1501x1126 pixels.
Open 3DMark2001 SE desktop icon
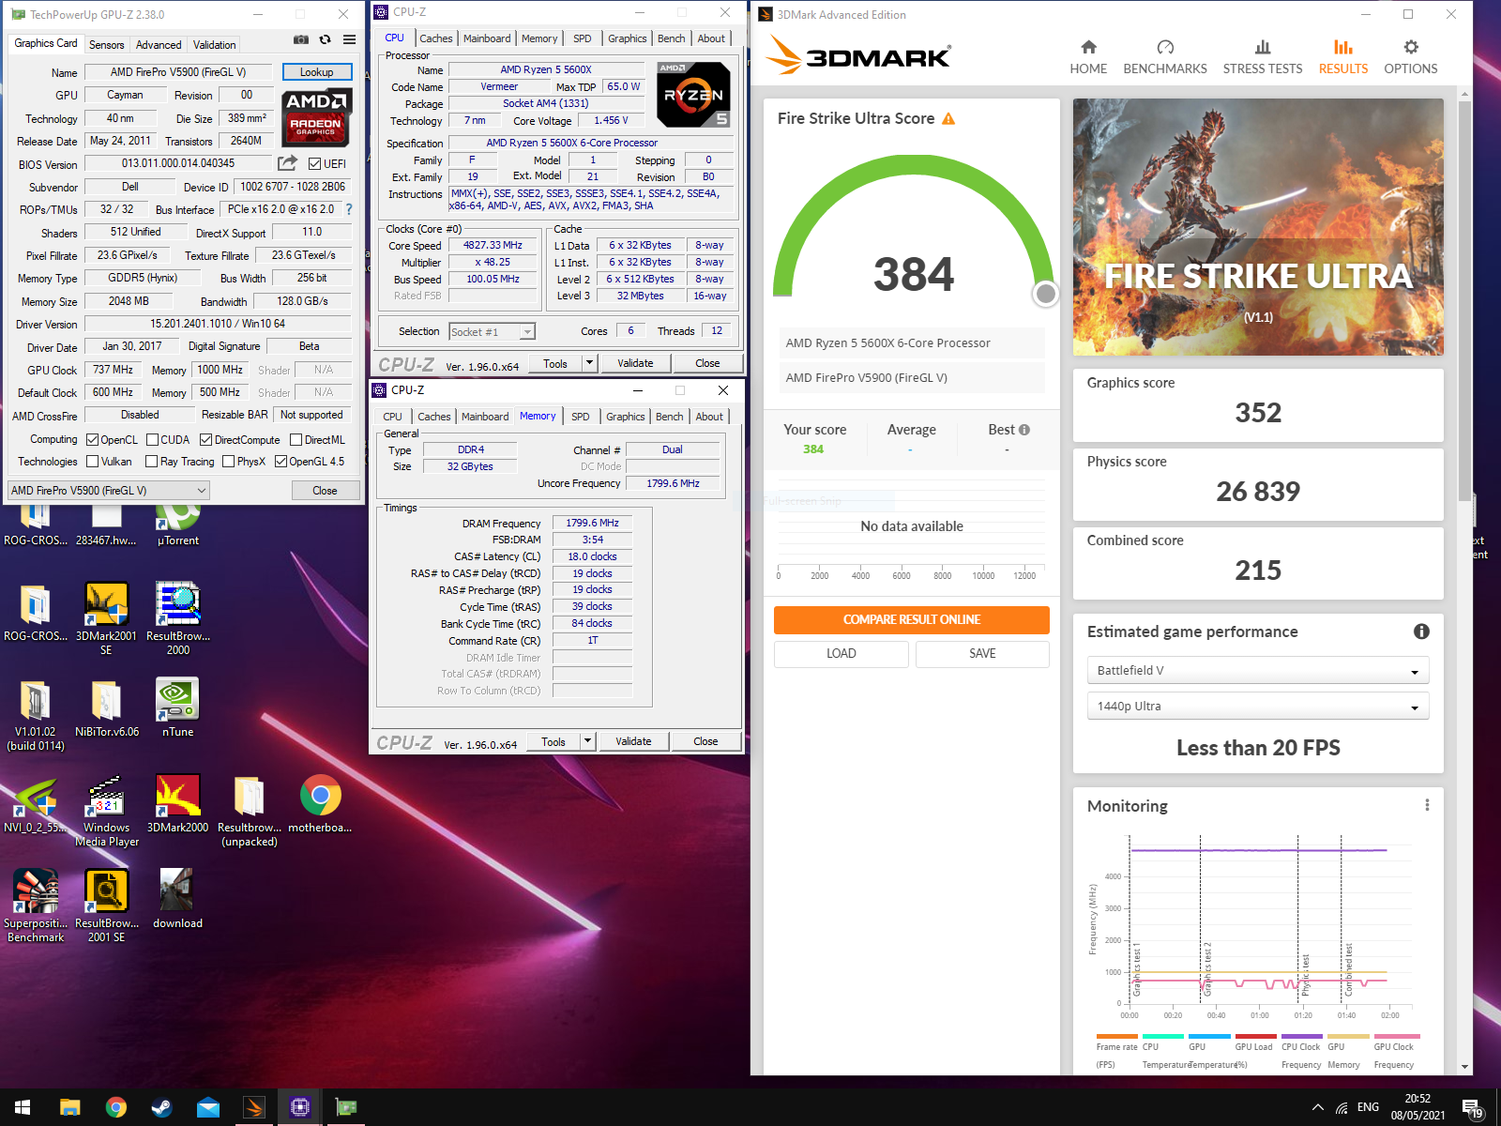pos(106,618)
